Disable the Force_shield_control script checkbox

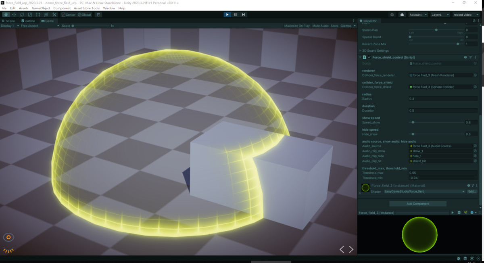click(369, 57)
